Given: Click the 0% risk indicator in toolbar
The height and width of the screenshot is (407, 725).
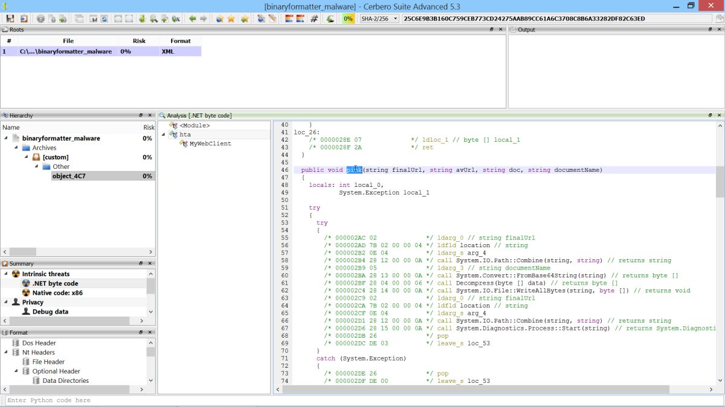Looking at the screenshot, I should [349, 19].
